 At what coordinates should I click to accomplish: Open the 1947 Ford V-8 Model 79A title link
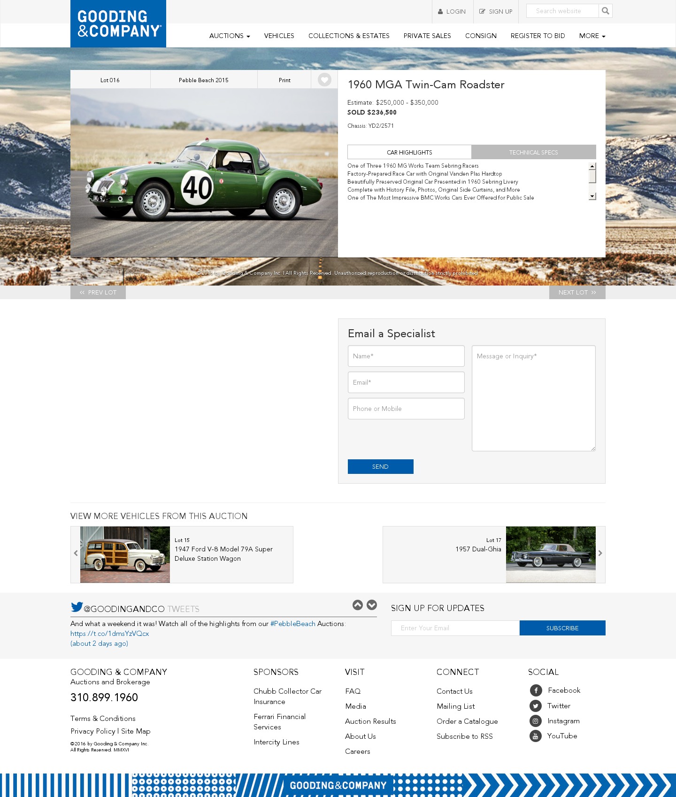(x=223, y=554)
